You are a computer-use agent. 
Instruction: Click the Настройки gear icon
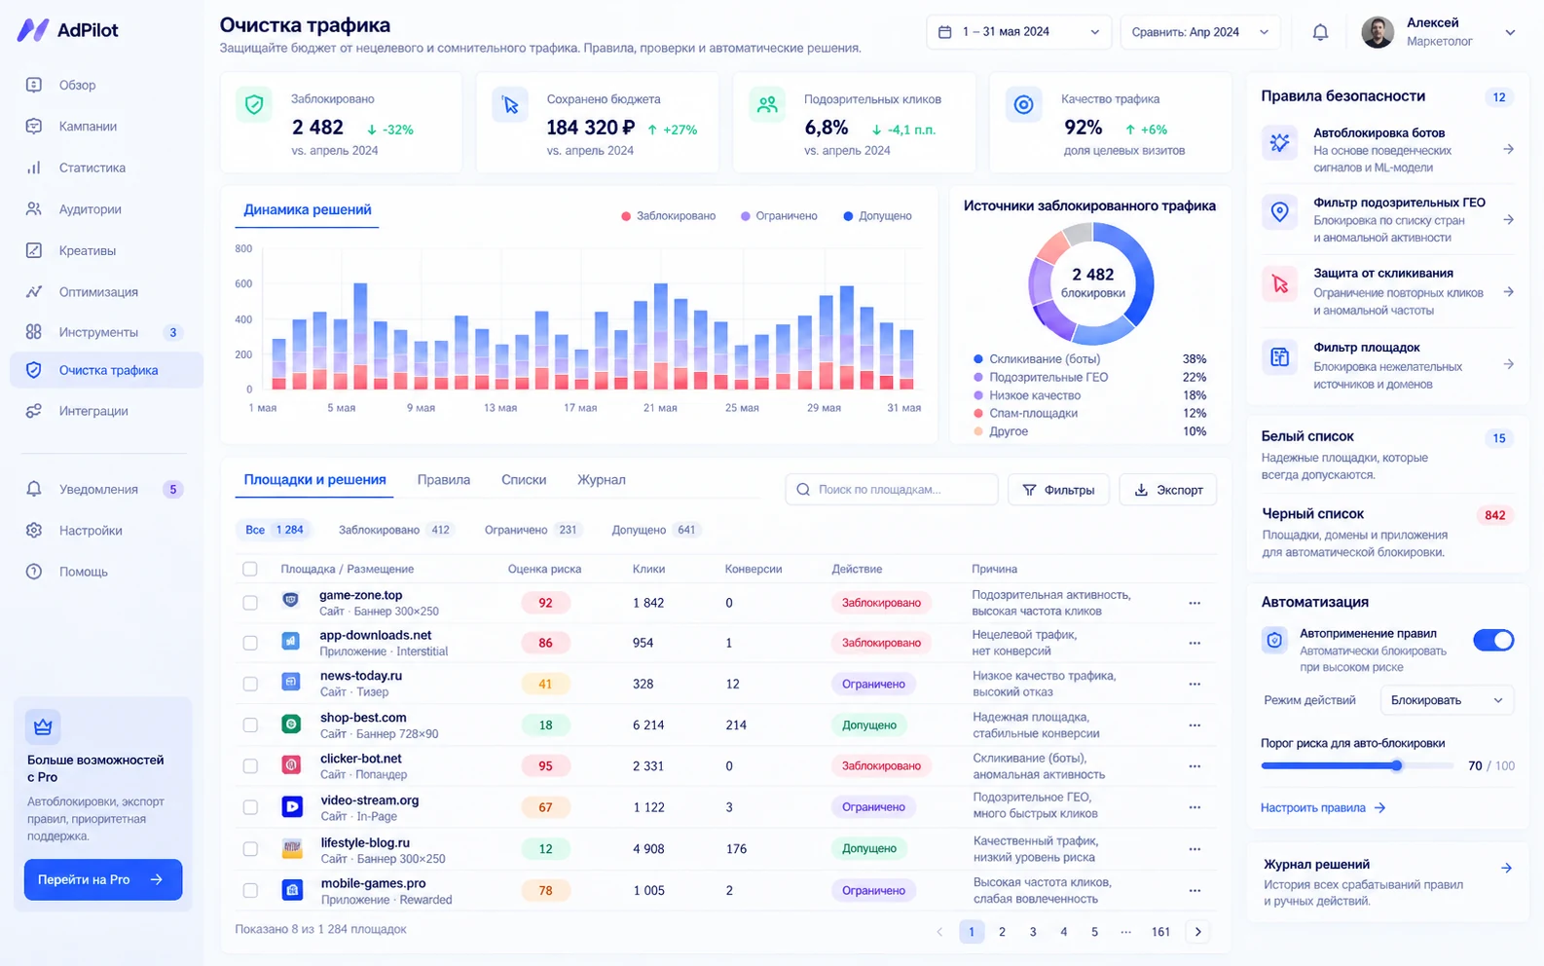pyautogui.click(x=34, y=530)
